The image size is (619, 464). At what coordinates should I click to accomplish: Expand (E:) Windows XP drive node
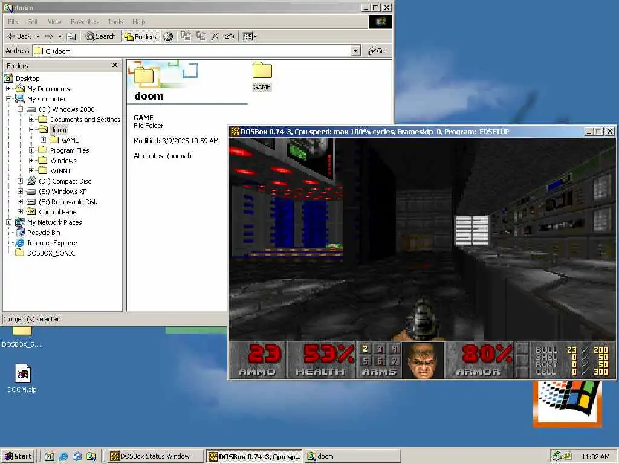tap(20, 192)
